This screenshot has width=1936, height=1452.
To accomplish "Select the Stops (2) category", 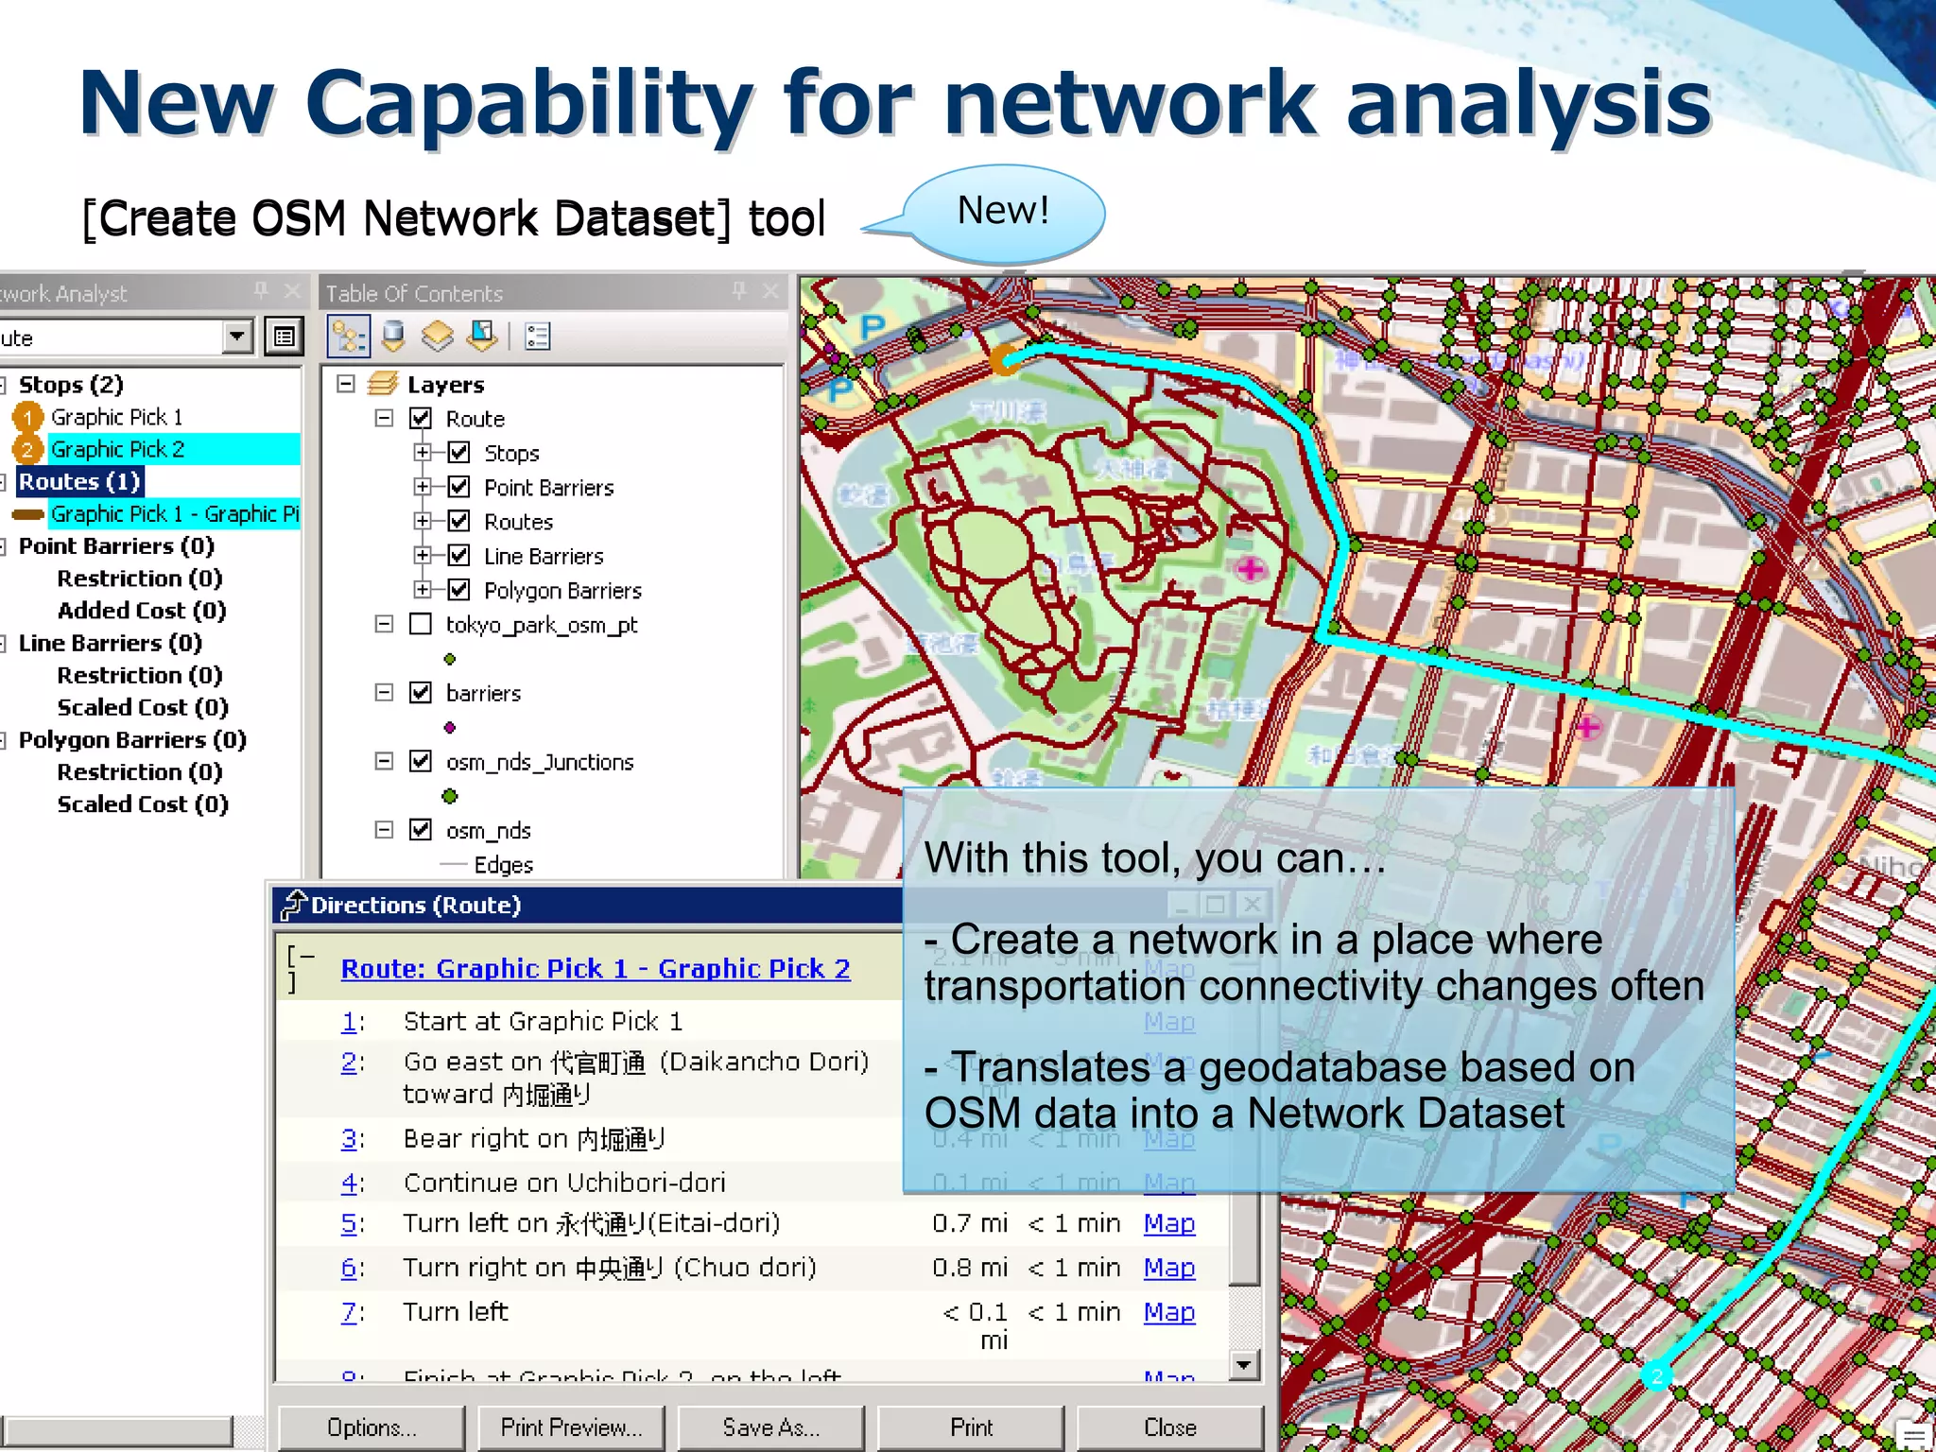I will pyautogui.click(x=71, y=385).
